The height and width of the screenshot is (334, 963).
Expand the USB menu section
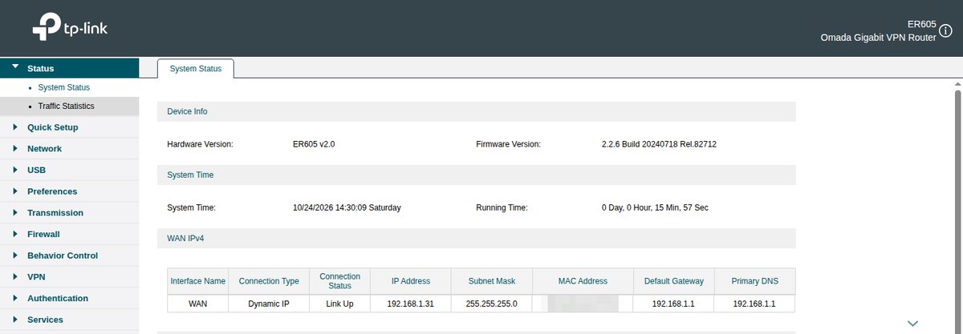tap(69, 170)
